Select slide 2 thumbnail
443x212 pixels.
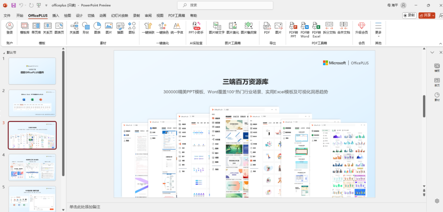pyautogui.click(x=32, y=103)
